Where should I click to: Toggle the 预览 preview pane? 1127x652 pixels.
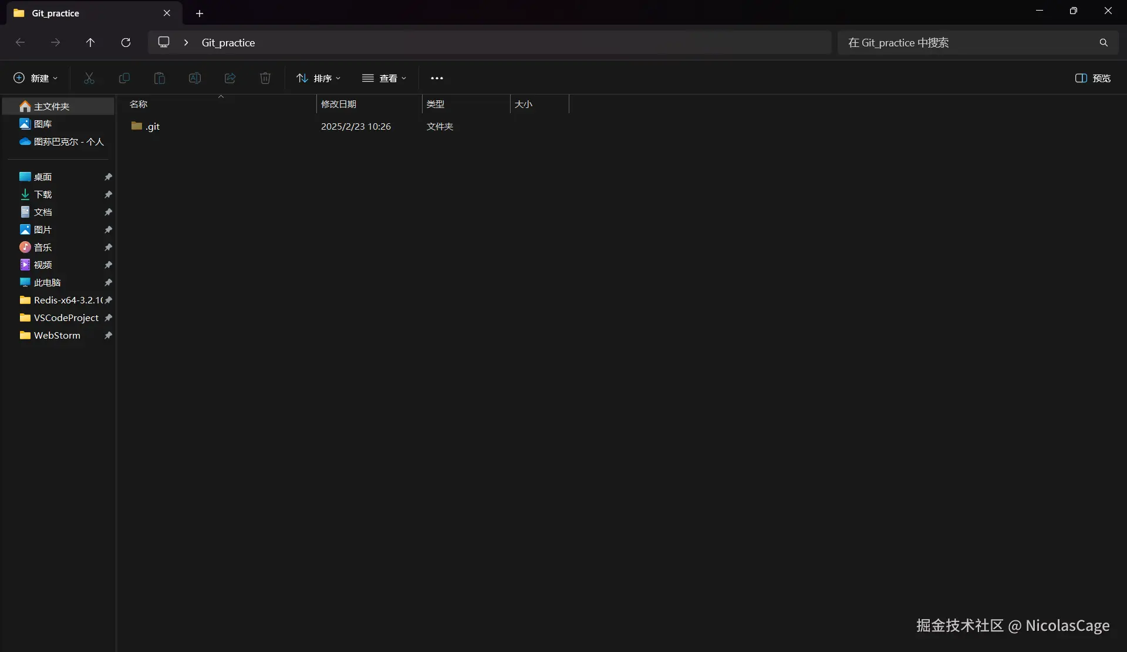(1092, 78)
